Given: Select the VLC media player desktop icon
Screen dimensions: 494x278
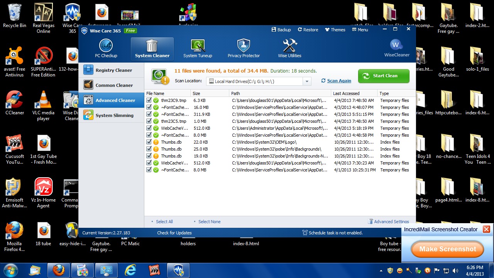Looking at the screenshot, I should point(43,106).
